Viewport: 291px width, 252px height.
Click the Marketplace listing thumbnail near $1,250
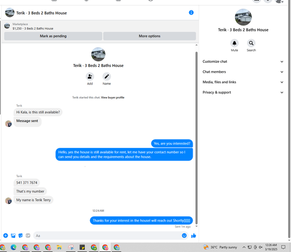(7, 26)
